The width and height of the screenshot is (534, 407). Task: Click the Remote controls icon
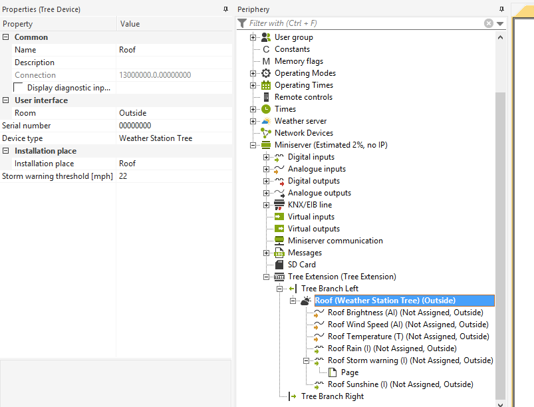(x=266, y=97)
